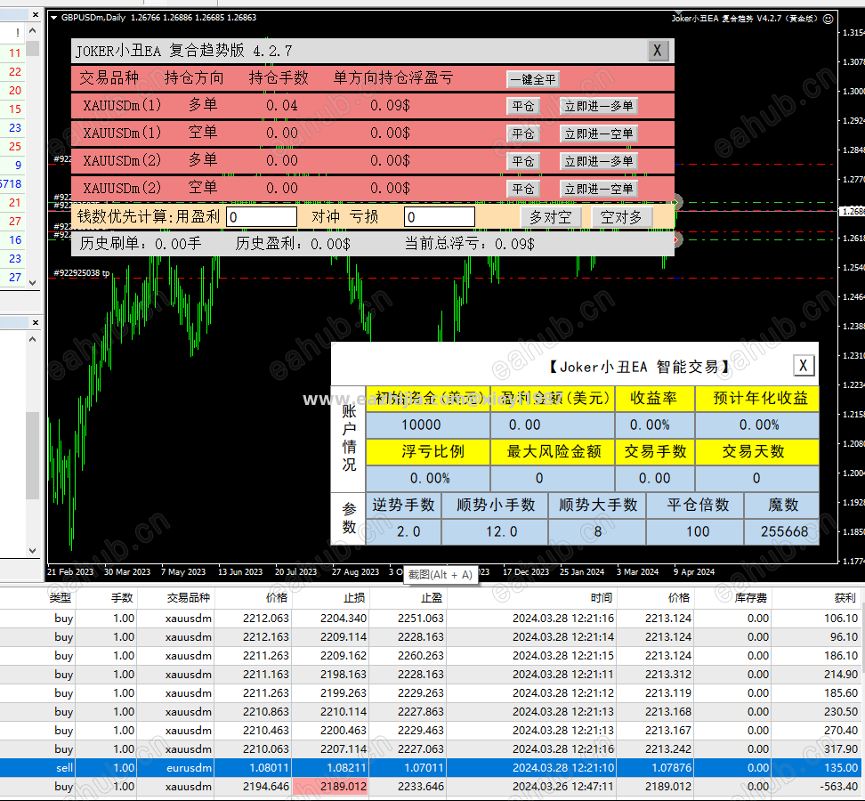
Task: Click the smiley EA status icon
Action: pyautogui.click(x=828, y=19)
